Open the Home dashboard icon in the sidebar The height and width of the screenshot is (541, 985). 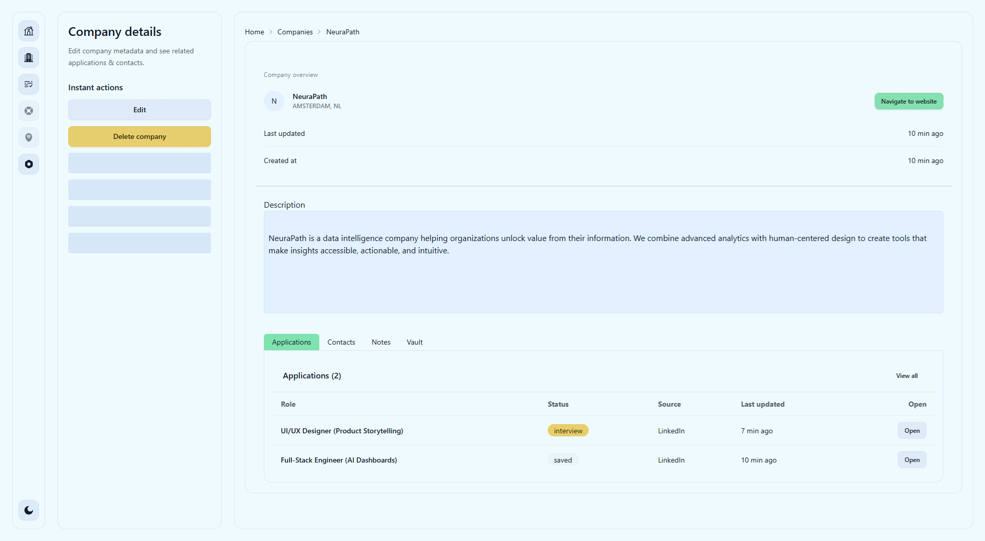coord(28,30)
